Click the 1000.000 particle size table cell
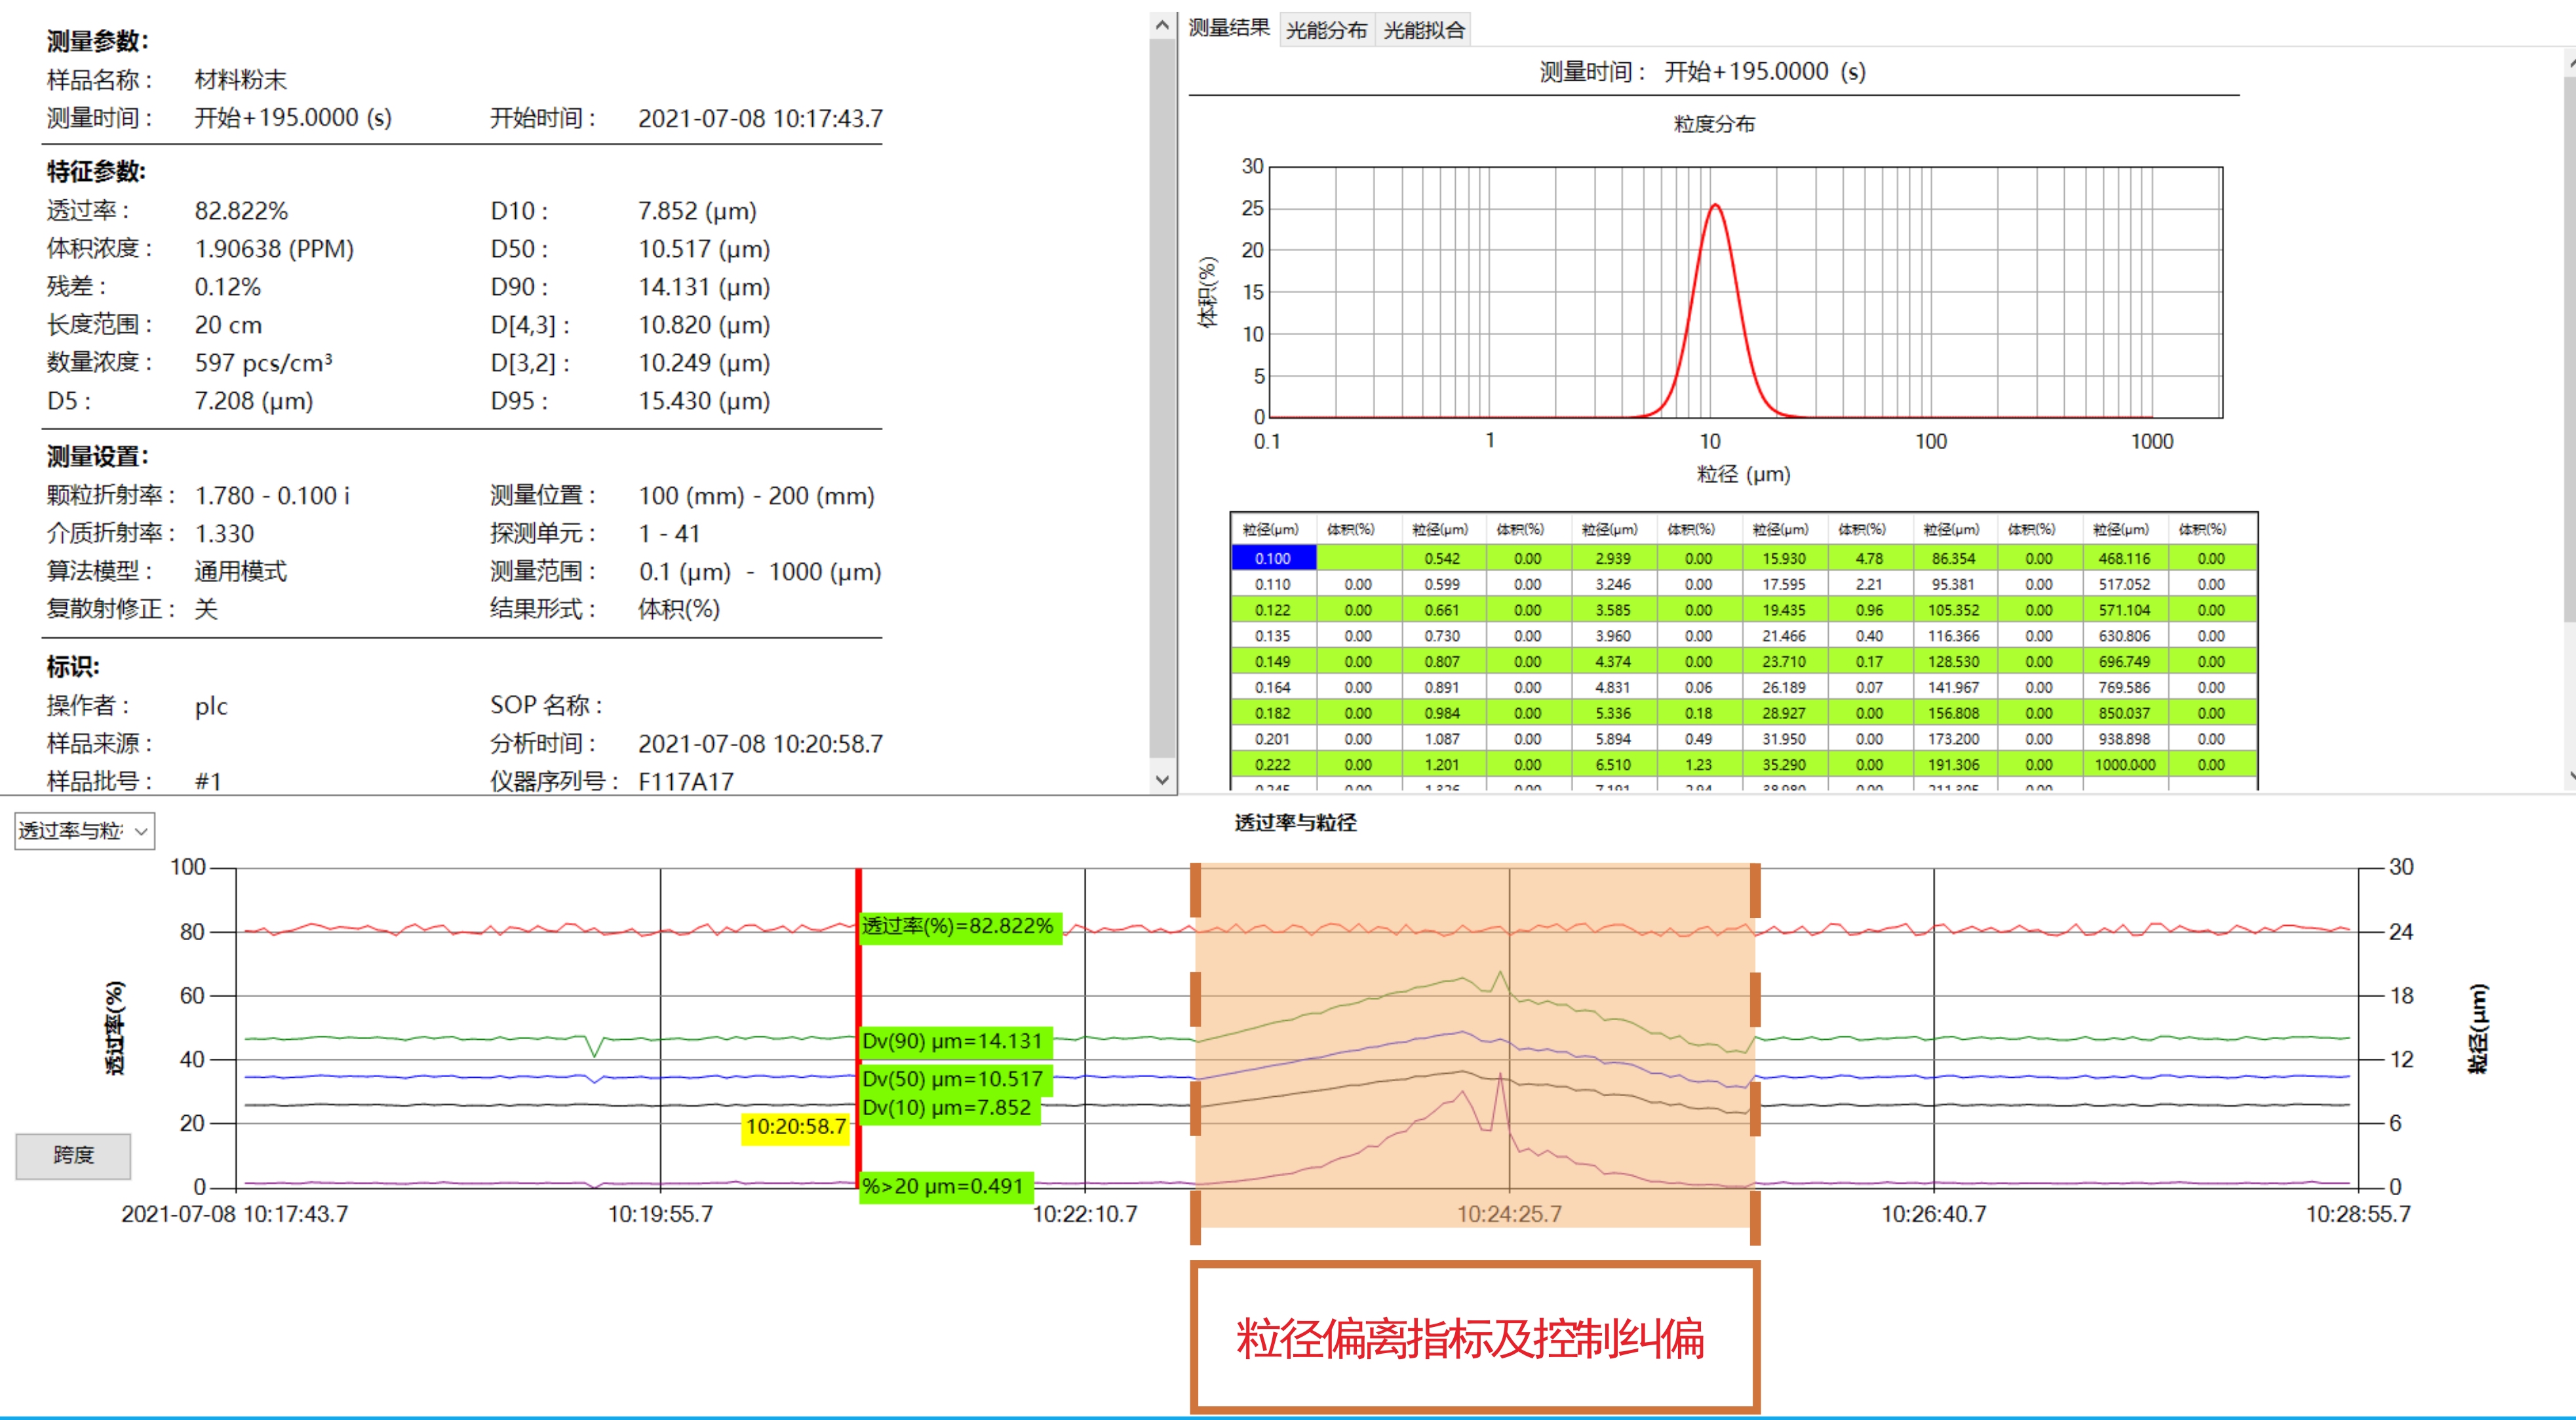2576x1420 pixels. 2124,765
